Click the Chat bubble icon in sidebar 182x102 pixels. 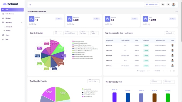coord(3,39)
